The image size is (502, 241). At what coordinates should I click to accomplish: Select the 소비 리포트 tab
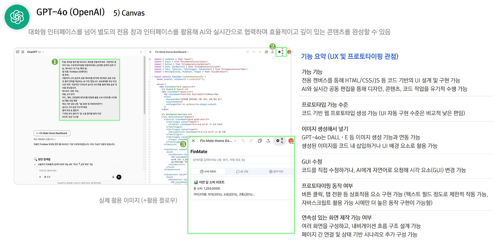click(208, 171)
